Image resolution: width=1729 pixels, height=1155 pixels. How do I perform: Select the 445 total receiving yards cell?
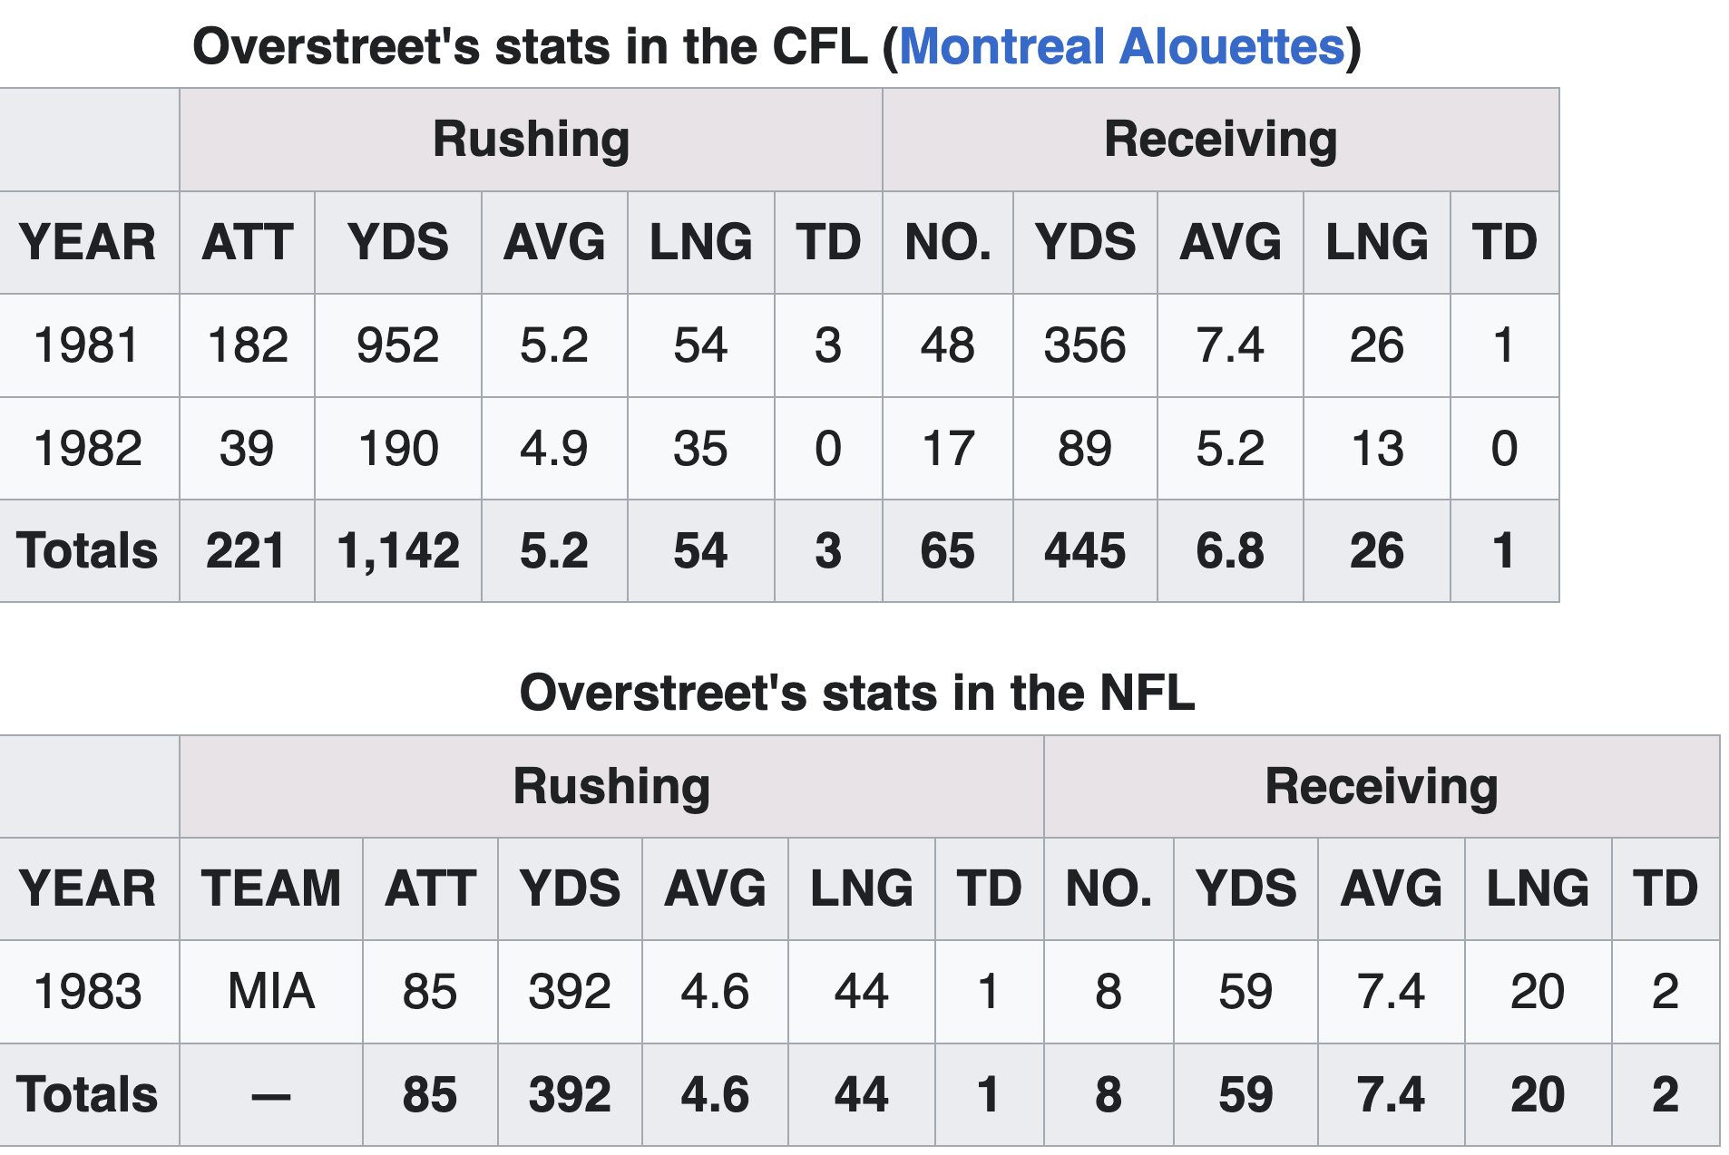[1084, 551]
